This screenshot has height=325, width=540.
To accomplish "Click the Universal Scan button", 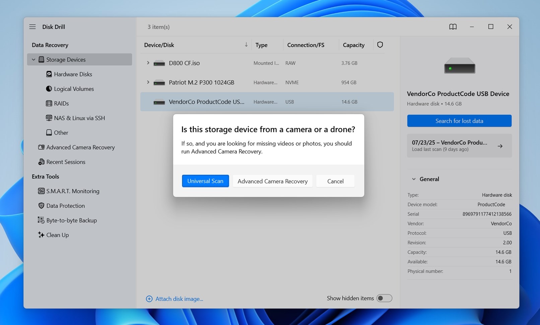I will (x=205, y=181).
